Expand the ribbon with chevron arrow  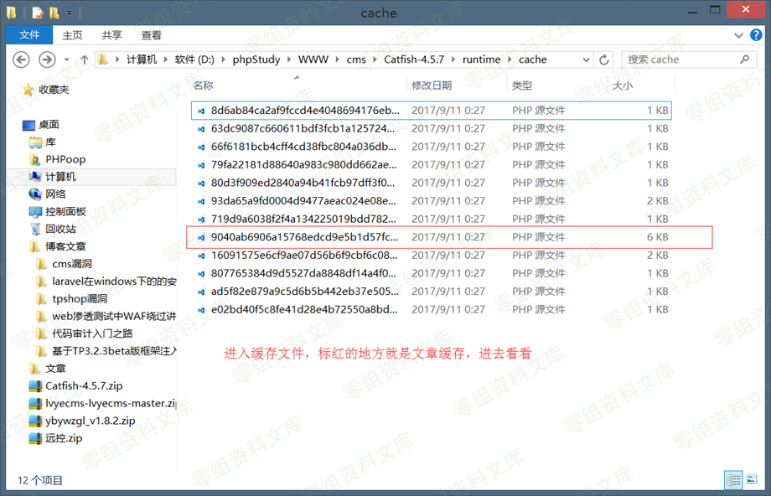737,35
